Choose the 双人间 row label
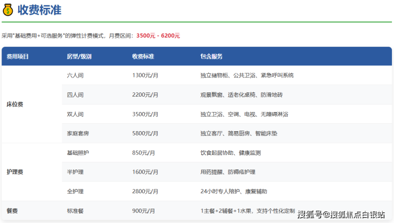394x223 pixels. pos(75,114)
